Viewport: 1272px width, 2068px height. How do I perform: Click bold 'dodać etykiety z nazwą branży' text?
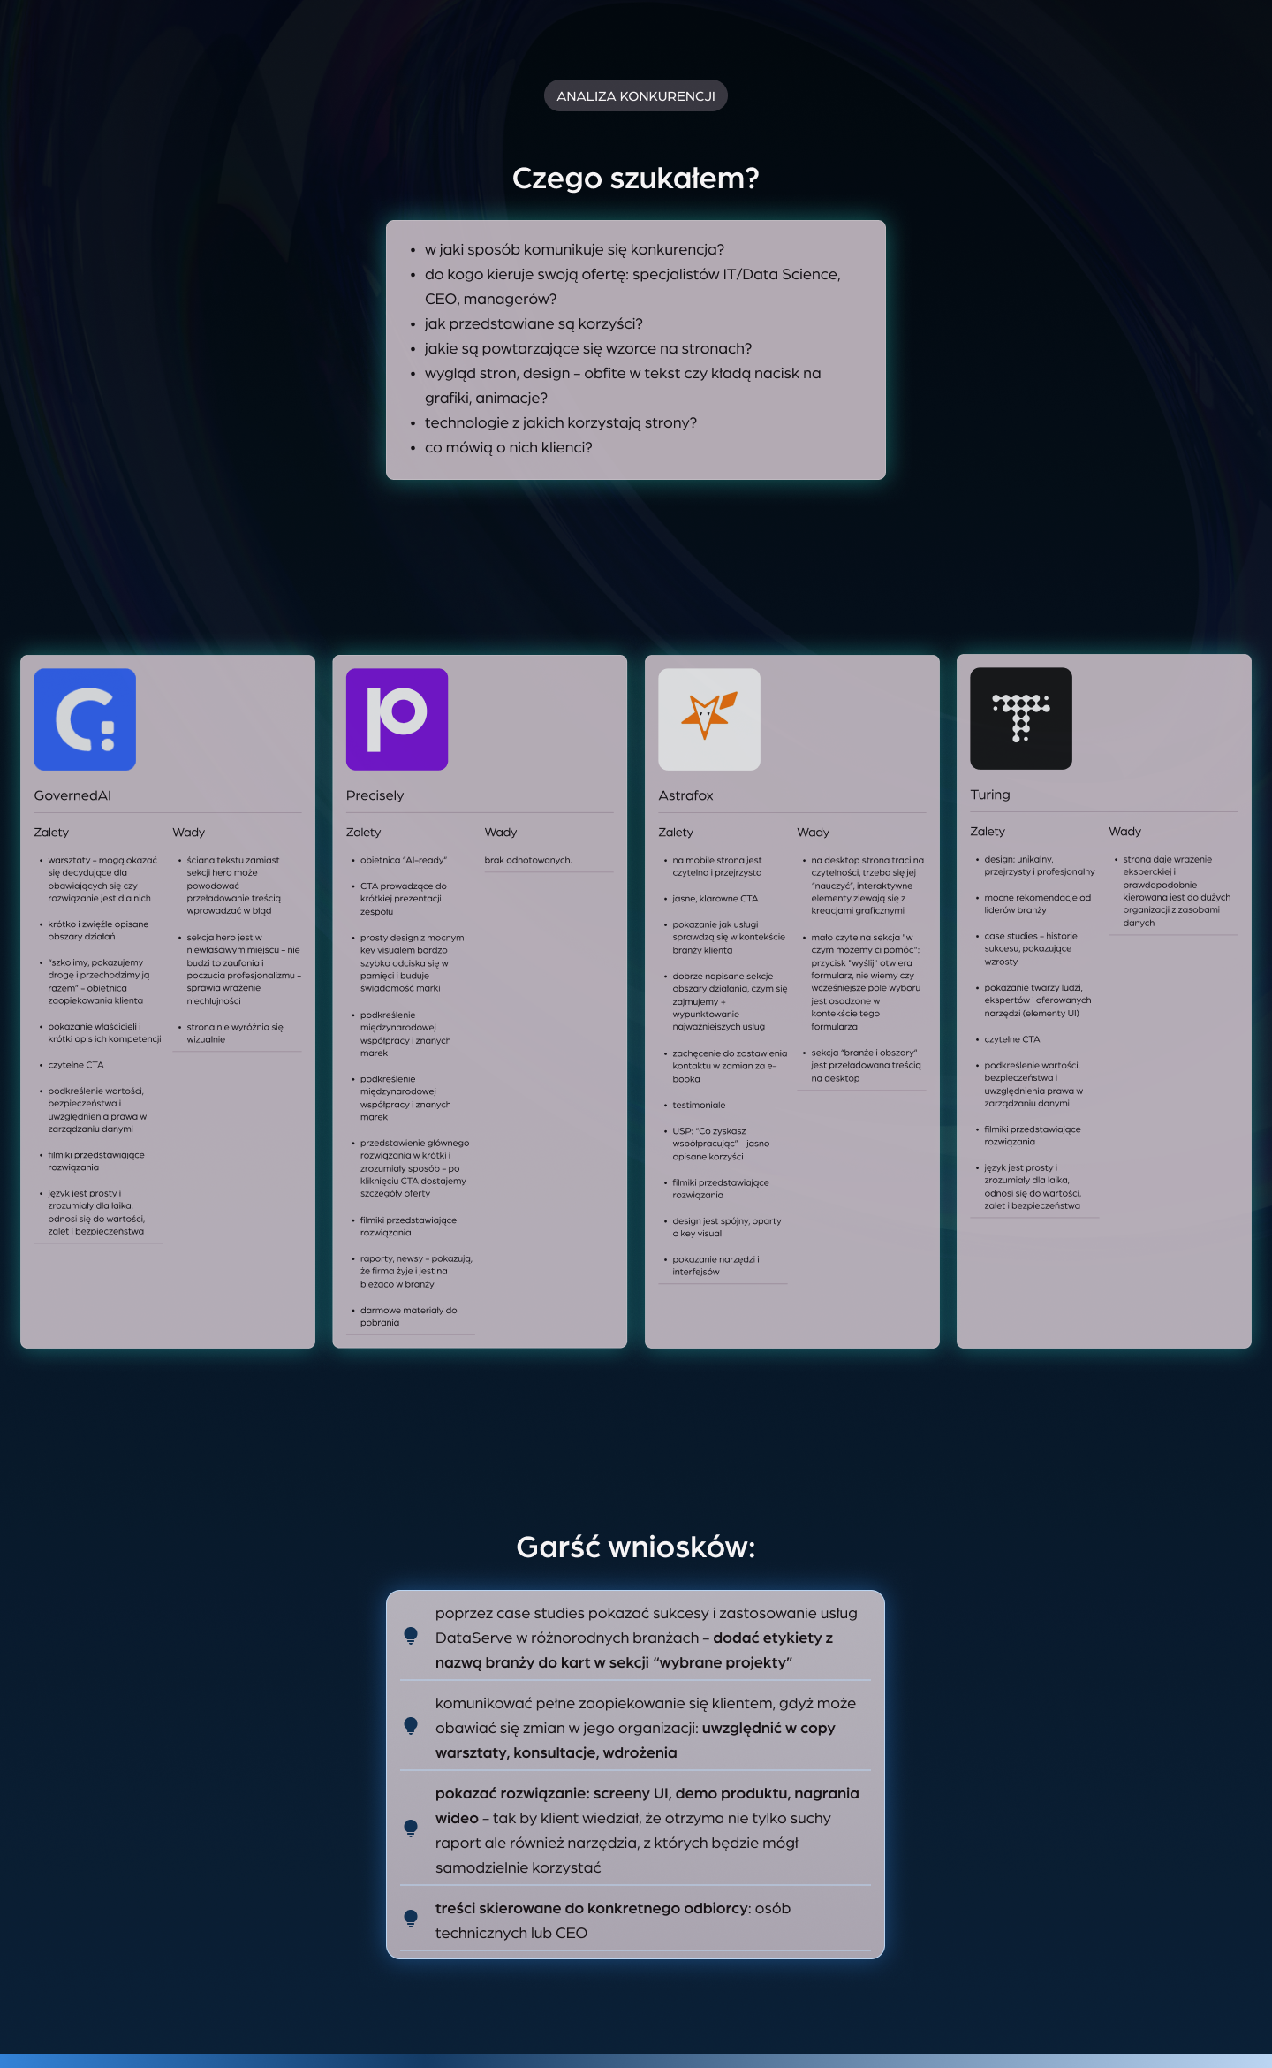click(634, 1650)
